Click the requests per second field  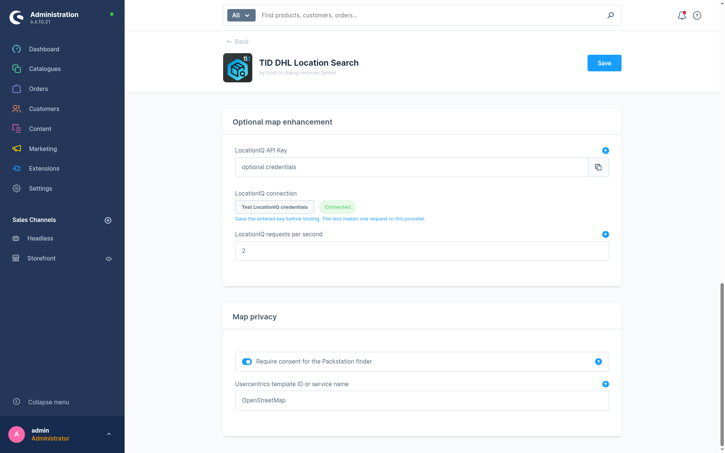(422, 251)
